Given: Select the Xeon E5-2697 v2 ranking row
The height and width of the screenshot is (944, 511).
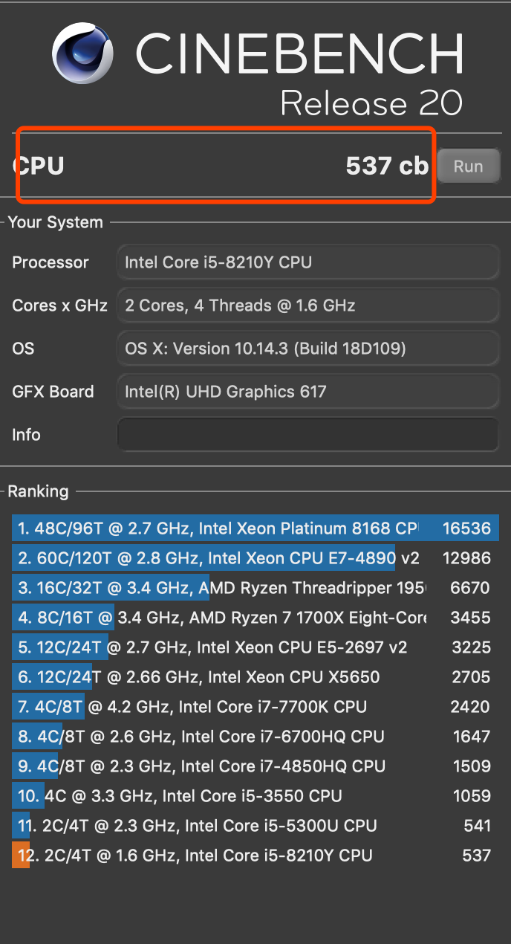Looking at the screenshot, I should (223, 647).
